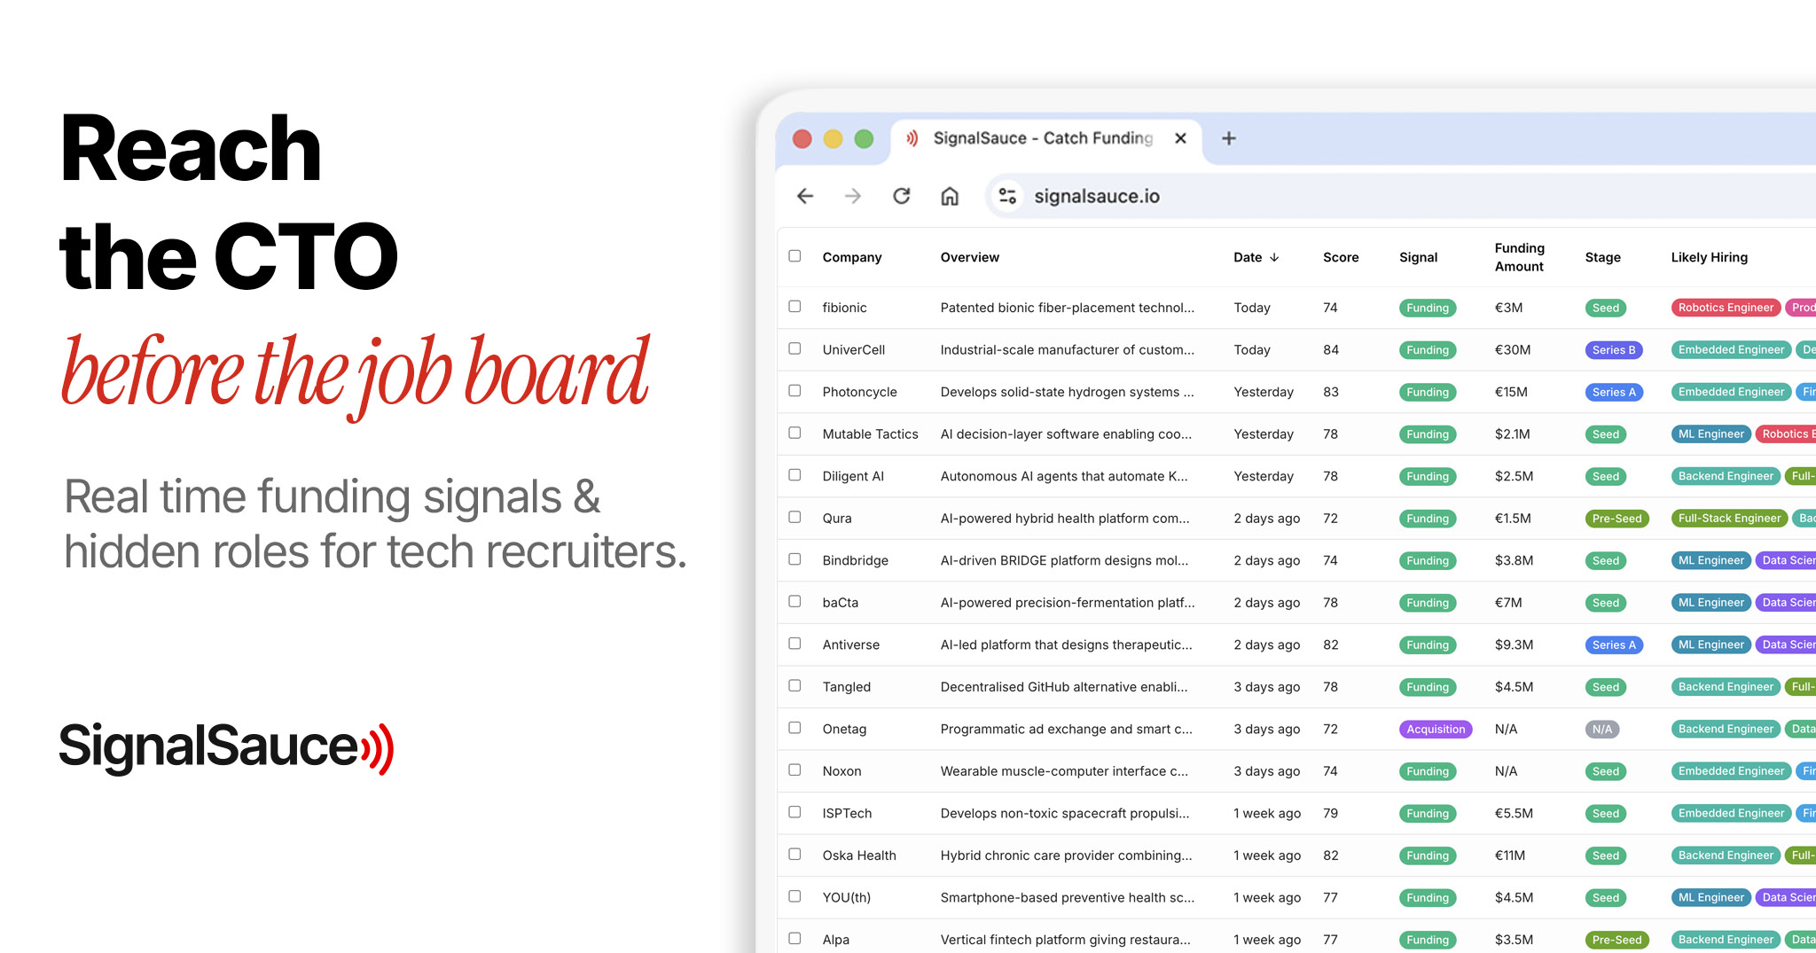This screenshot has height=953, width=1816.
Task: Open the Photoncycle company entry
Action: (859, 392)
